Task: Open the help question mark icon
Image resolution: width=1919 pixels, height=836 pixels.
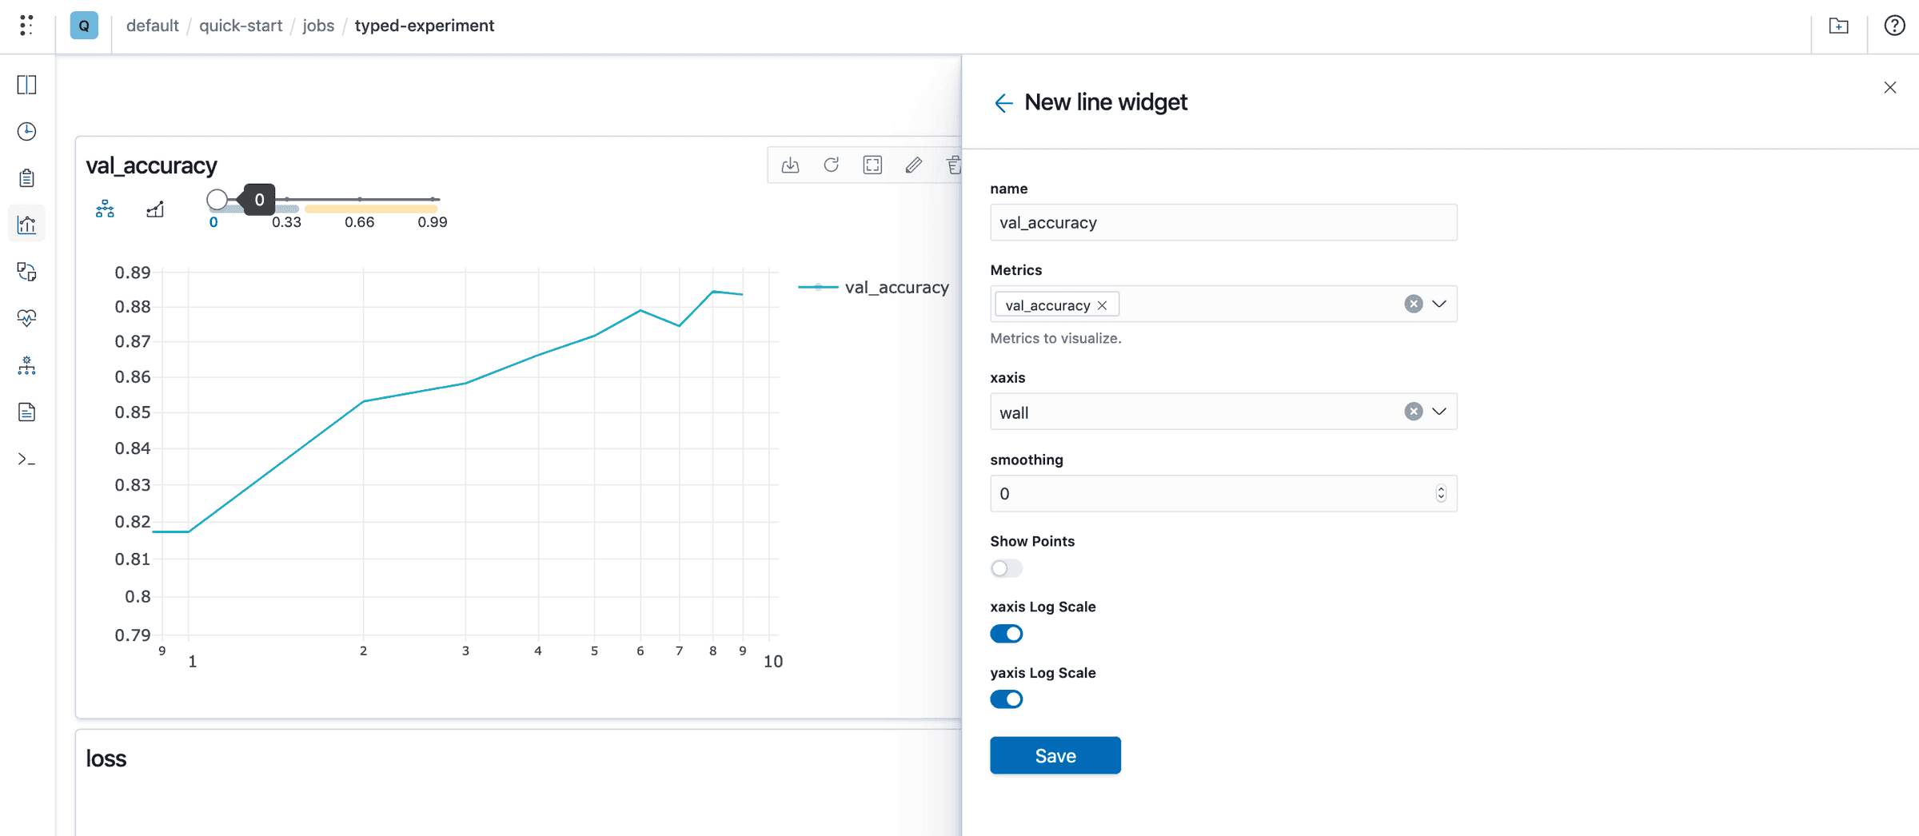Action: [1893, 25]
